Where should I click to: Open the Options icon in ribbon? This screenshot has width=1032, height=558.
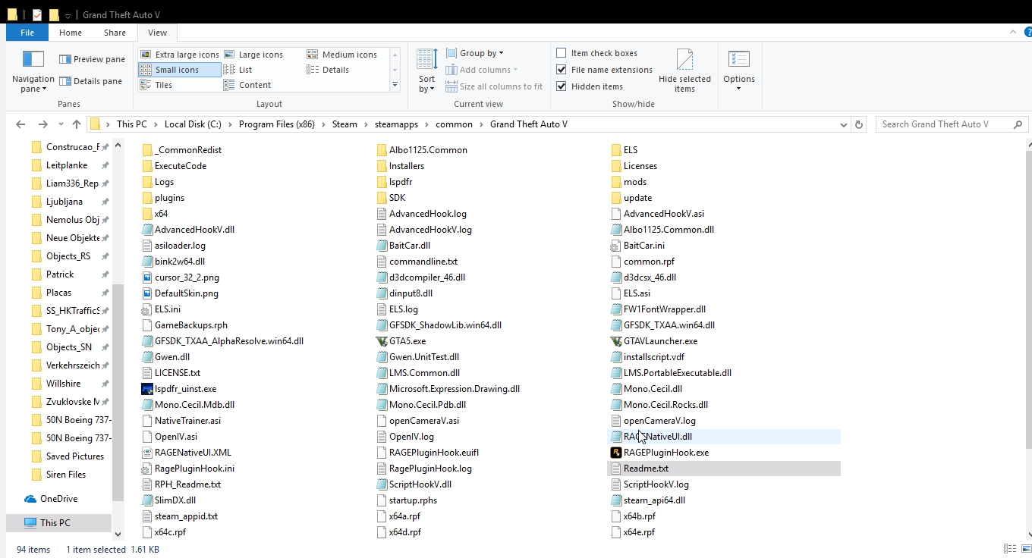[738, 60]
